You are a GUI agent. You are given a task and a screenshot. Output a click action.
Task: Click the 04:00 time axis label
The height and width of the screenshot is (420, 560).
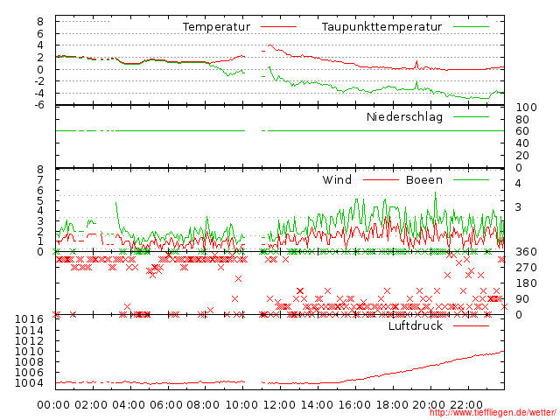point(129,405)
